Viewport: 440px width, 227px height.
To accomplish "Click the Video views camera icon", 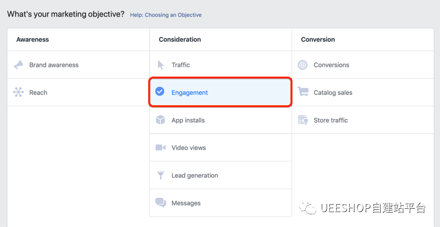I will pos(161,148).
